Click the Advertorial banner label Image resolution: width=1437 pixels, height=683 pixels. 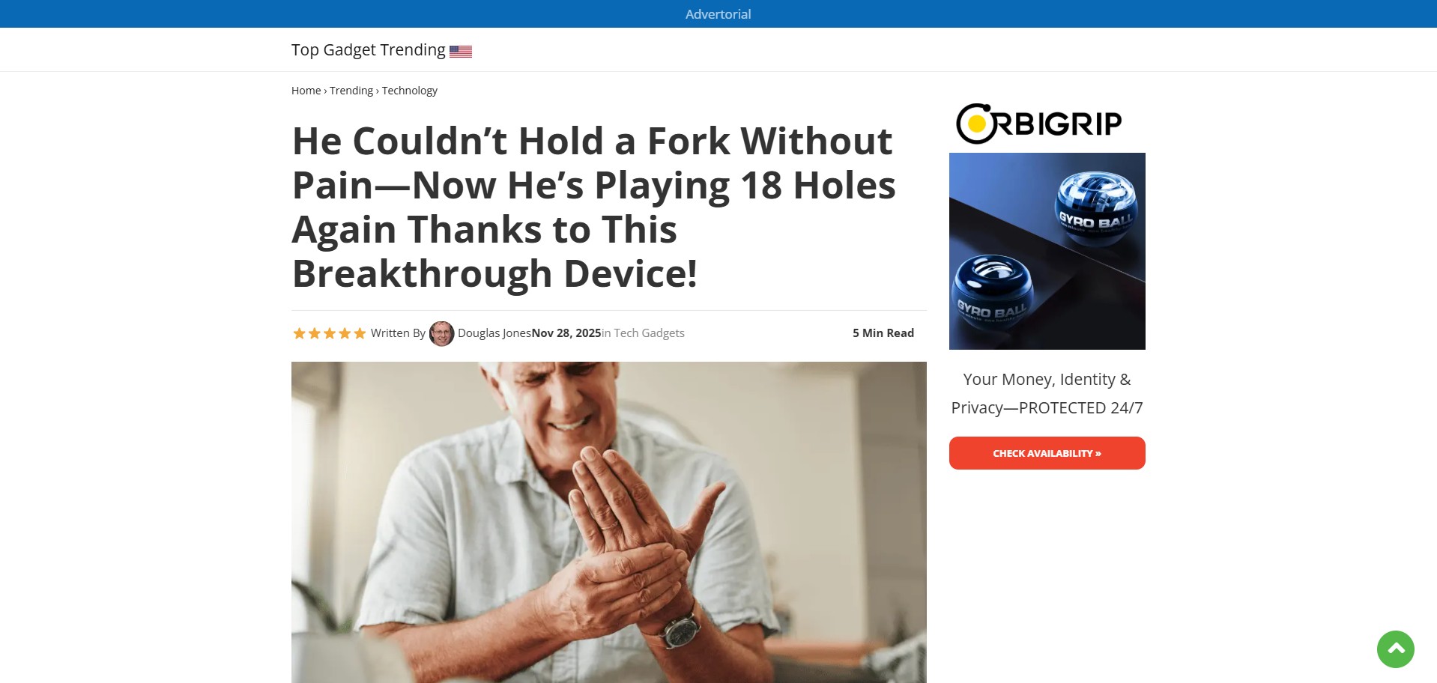pyautogui.click(x=718, y=14)
